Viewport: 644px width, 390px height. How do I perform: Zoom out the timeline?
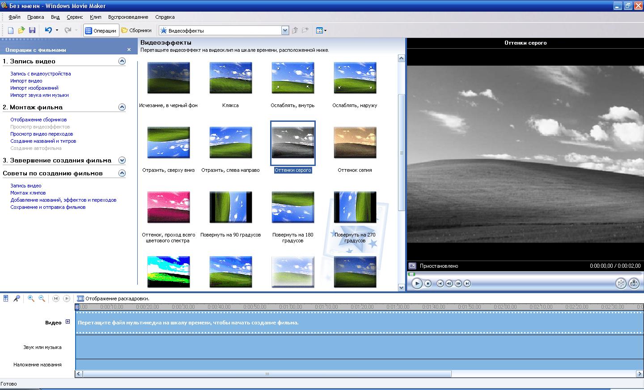(x=42, y=299)
